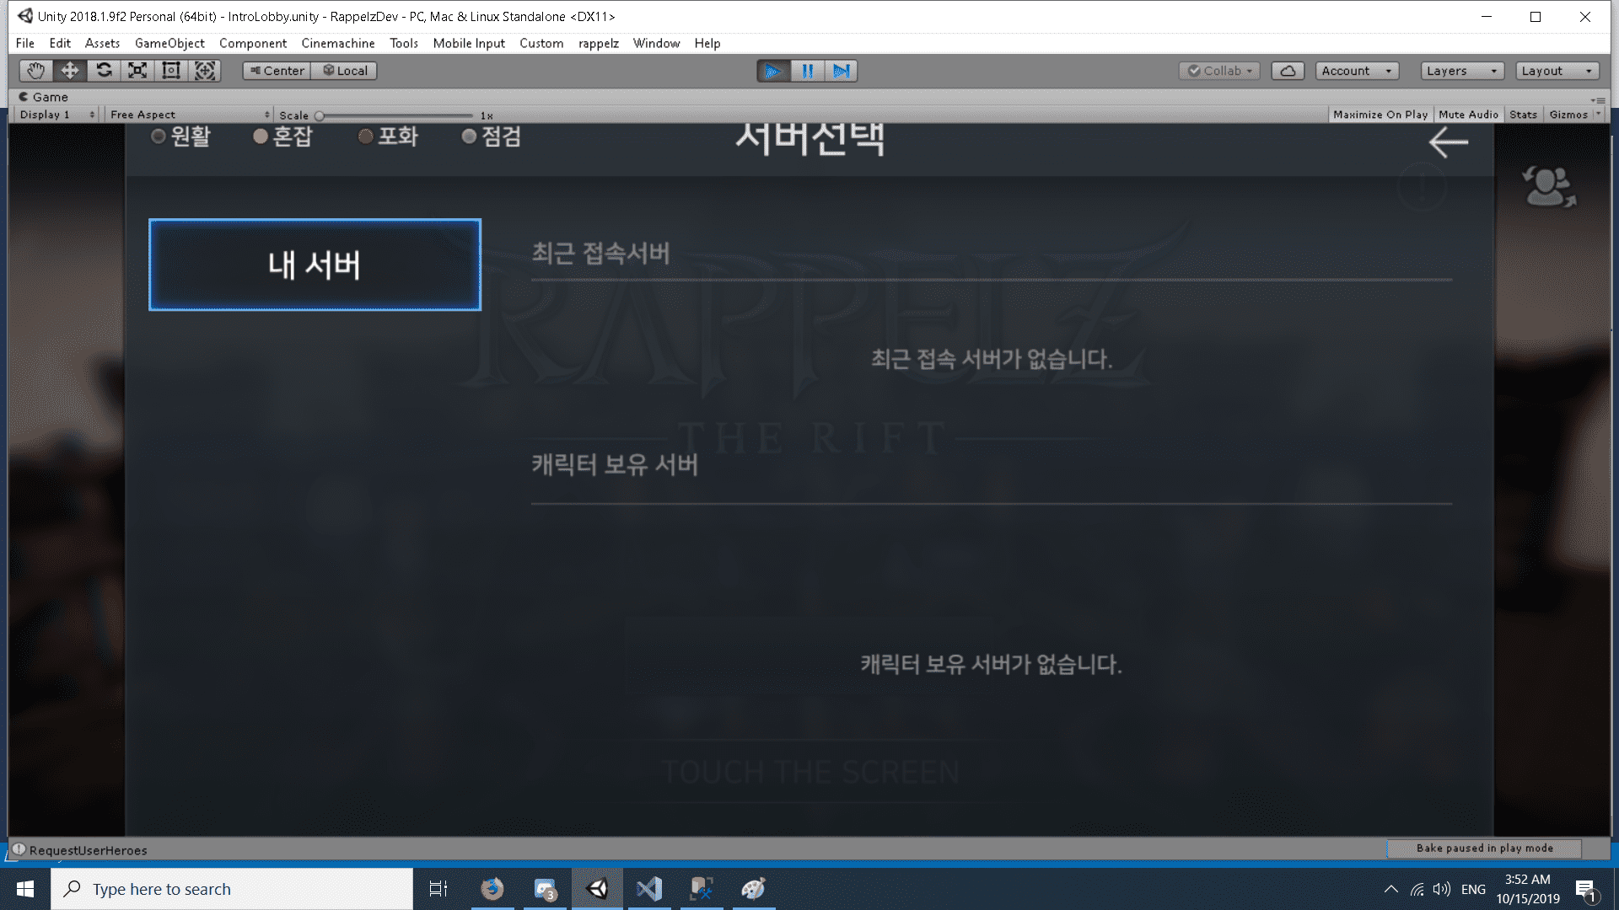The width and height of the screenshot is (1619, 910).
Task: Select 원활 radio button option
Action: tap(158, 136)
